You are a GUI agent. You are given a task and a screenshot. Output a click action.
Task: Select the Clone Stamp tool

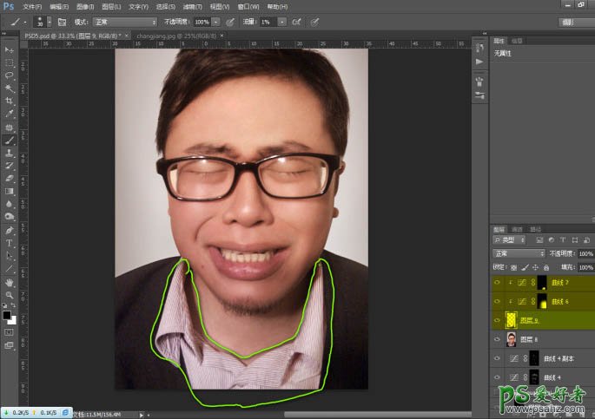pyautogui.click(x=10, y=152)
